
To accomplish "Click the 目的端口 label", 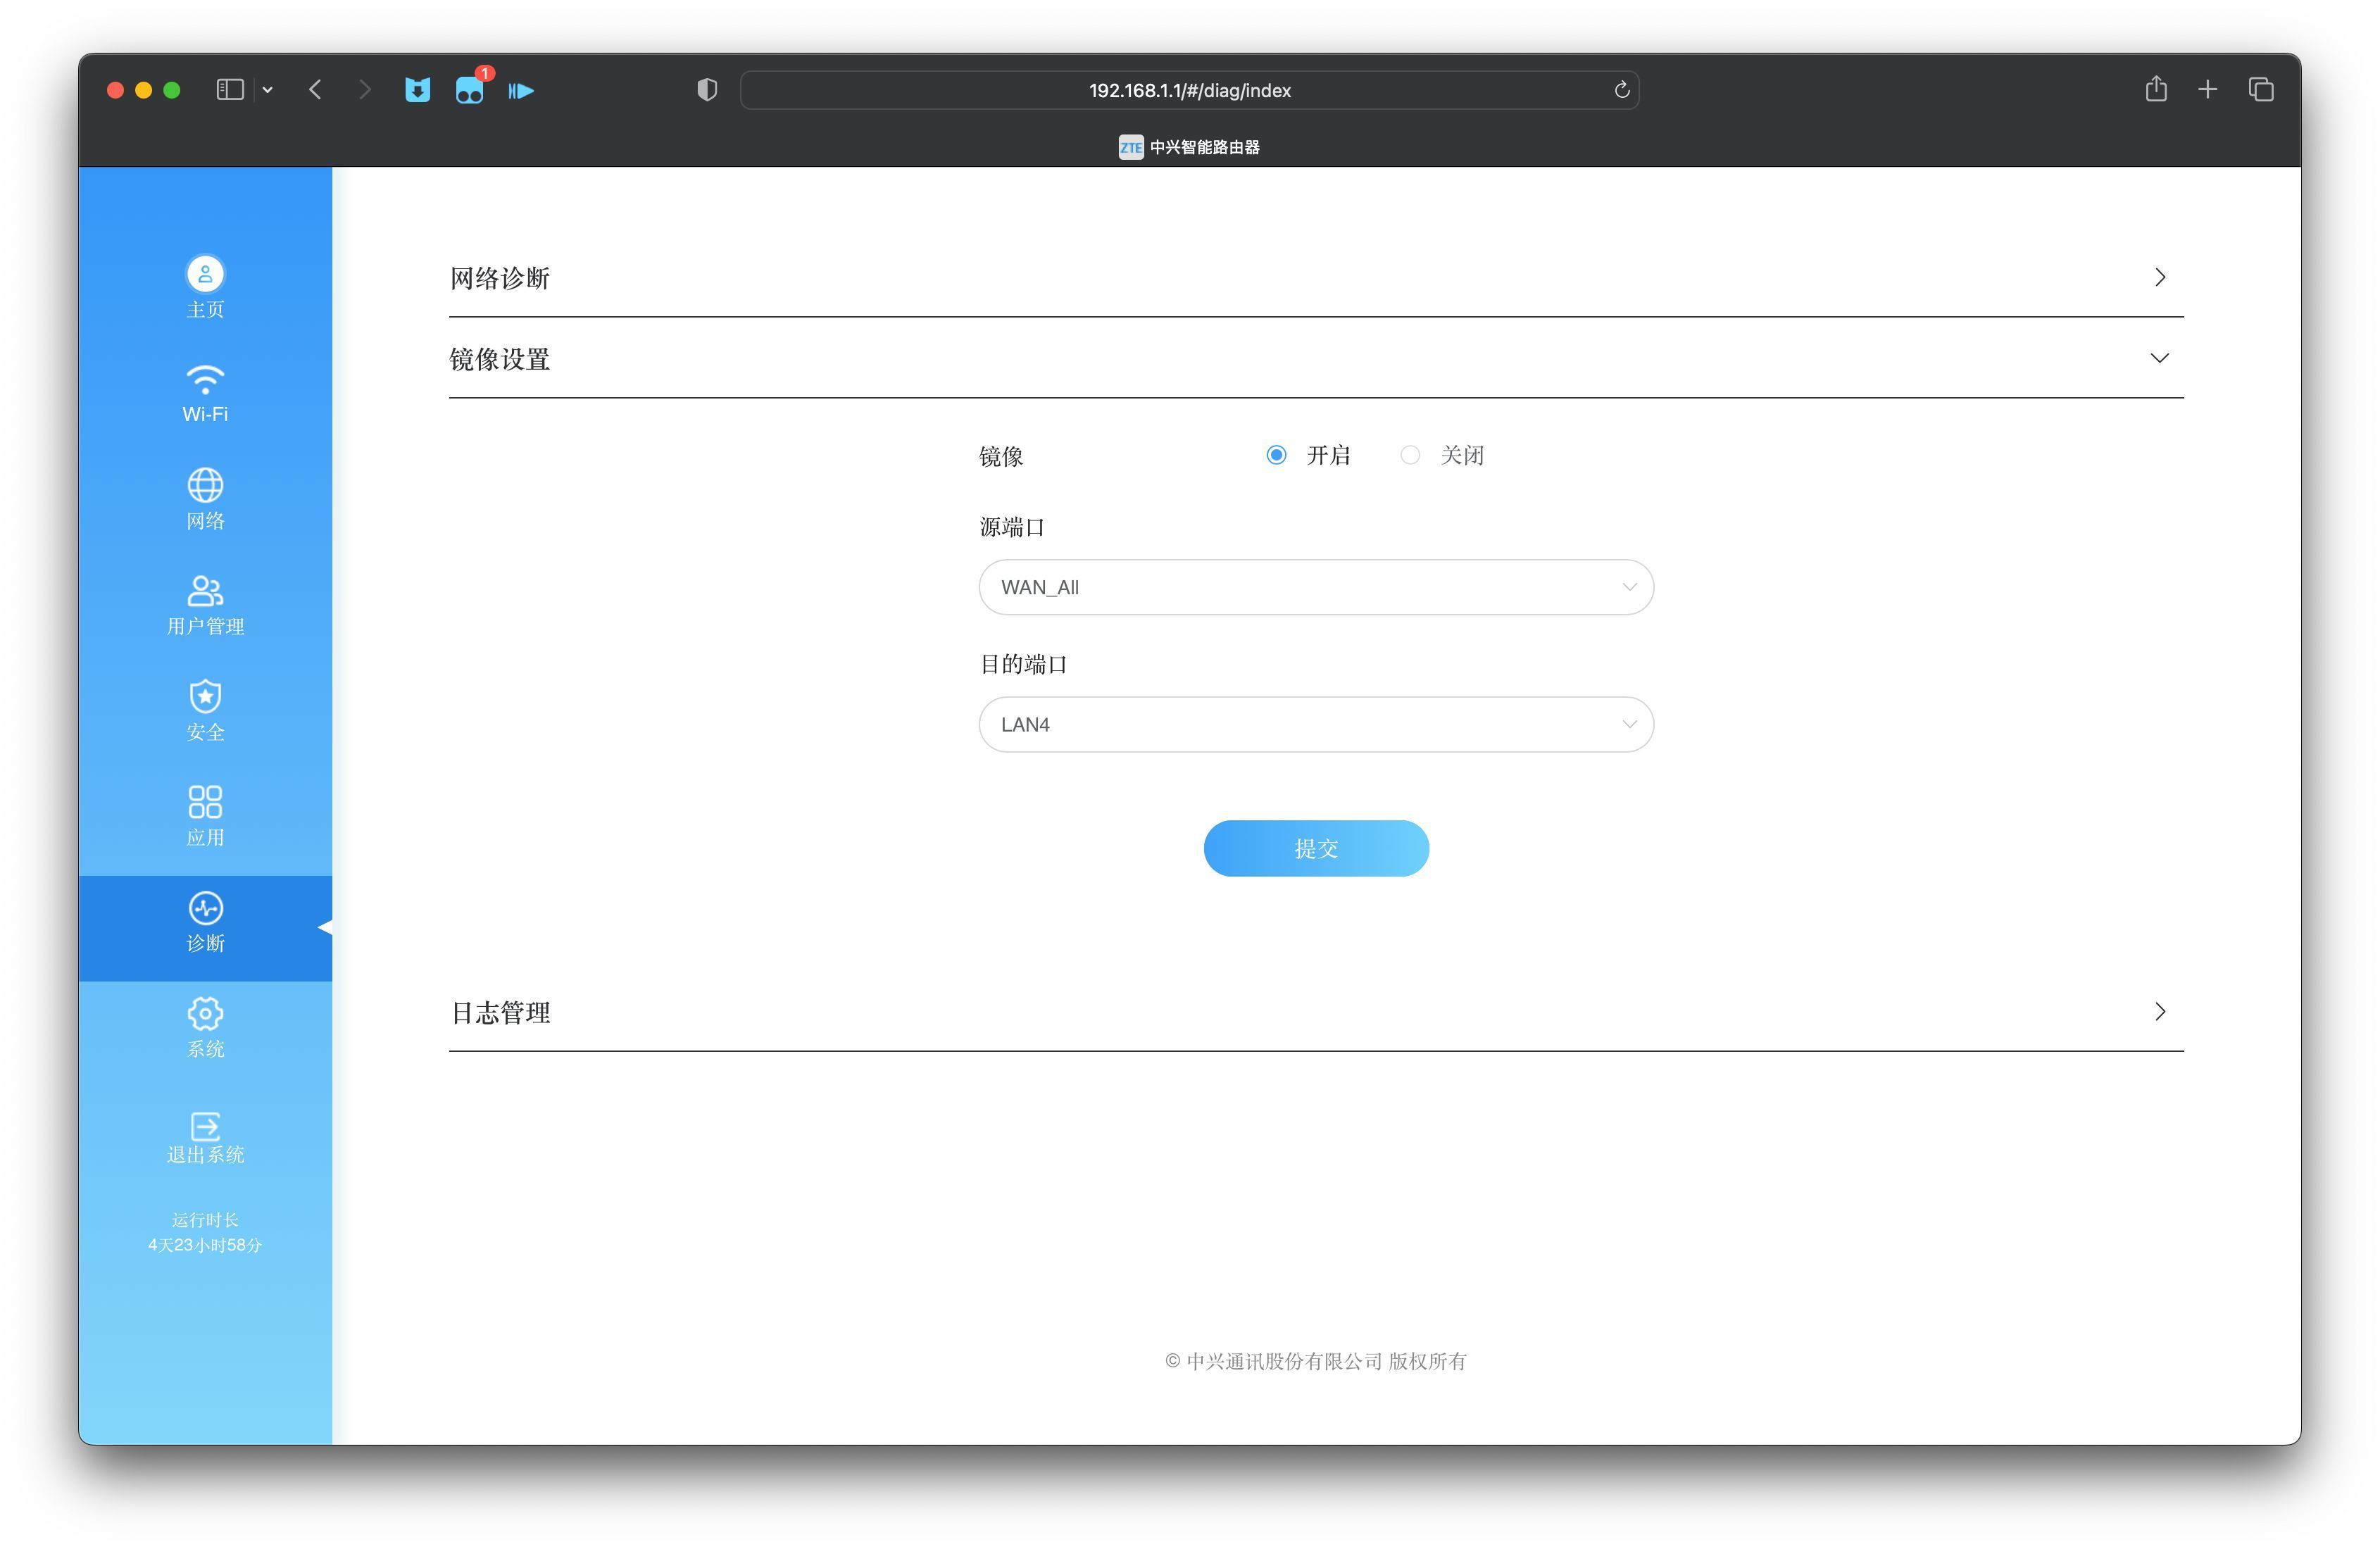I will [1023, 664].
